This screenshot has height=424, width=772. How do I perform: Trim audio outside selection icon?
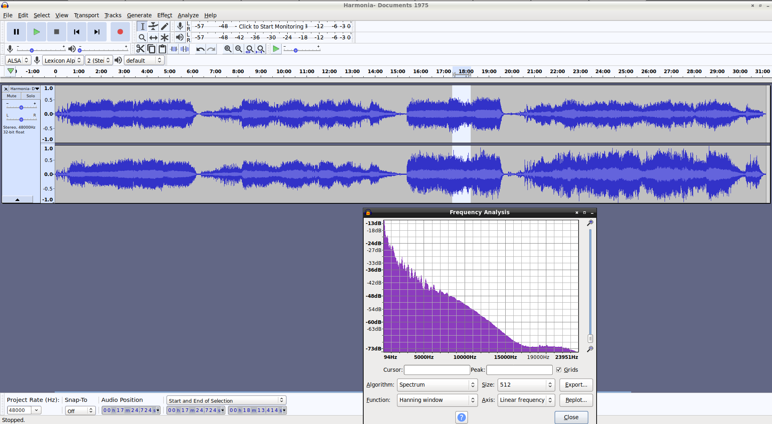[174, 49]
